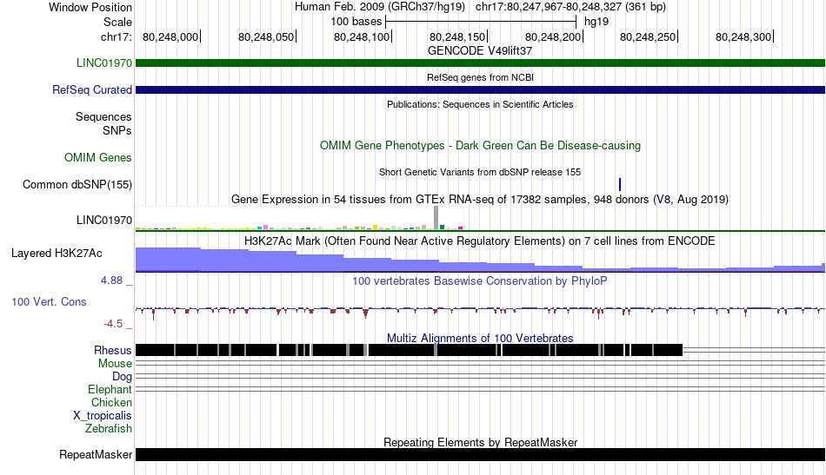This screenshot has height=475, width=826.
Task: Click the X_tropicalis alignment species label
Action: 103,416
